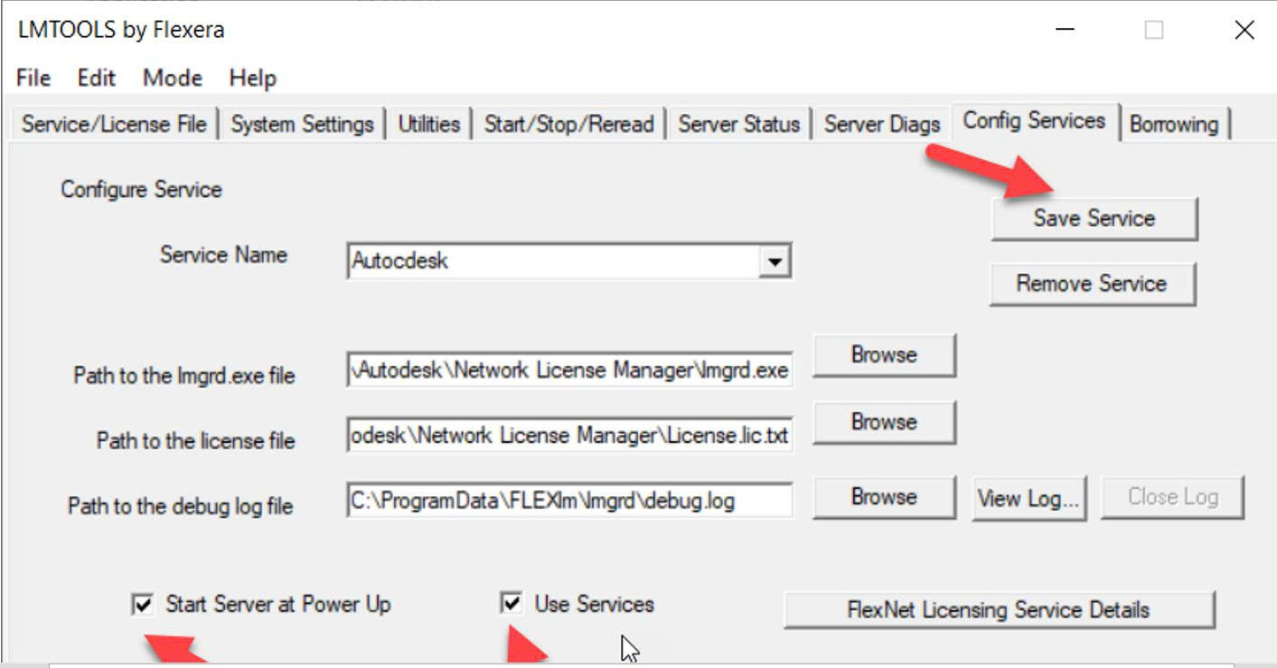Open the Mode menu
Viewport: 1277px width, 668px height.
click(172, 78)
